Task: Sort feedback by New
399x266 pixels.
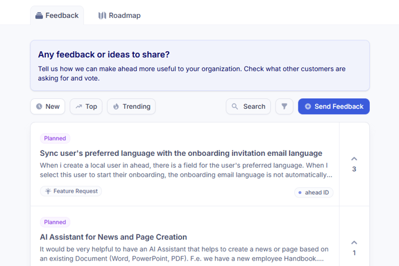Action: tap(48, 107)
